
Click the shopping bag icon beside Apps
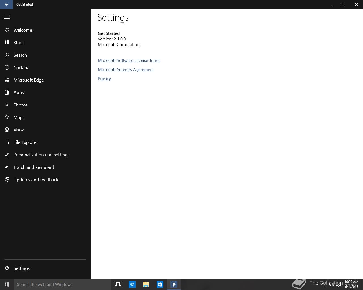[x=7, y=92]
